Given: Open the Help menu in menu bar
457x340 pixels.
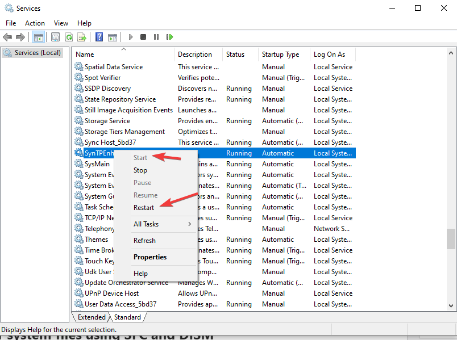Looking at the screenshot, I should click(x=84, y=23).
